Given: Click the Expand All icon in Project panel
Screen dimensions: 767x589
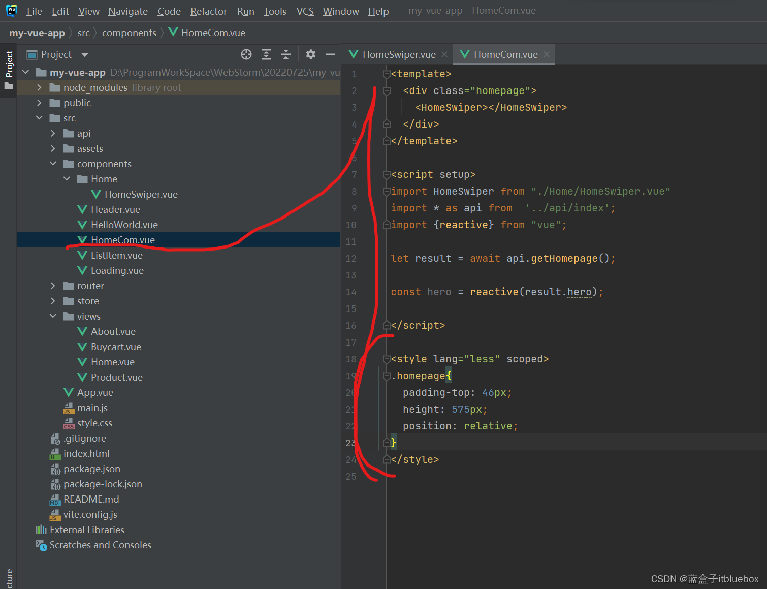Looking at the screenshot, I should point(266,54).
